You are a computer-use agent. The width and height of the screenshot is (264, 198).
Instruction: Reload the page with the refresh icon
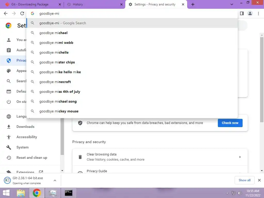click(22, 13)
